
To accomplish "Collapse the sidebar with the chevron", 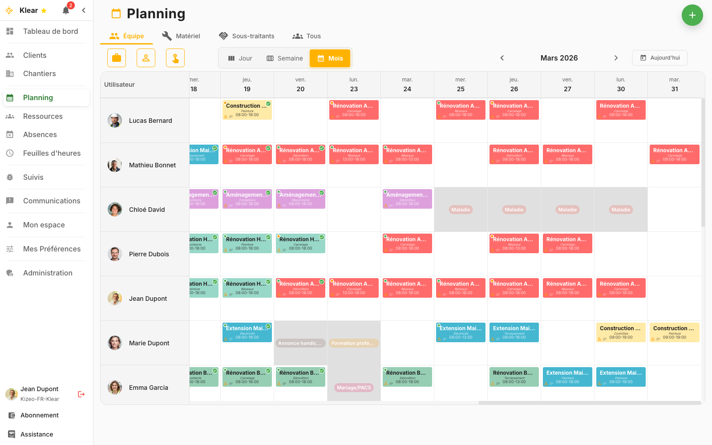I will click(x=84, y=10).
